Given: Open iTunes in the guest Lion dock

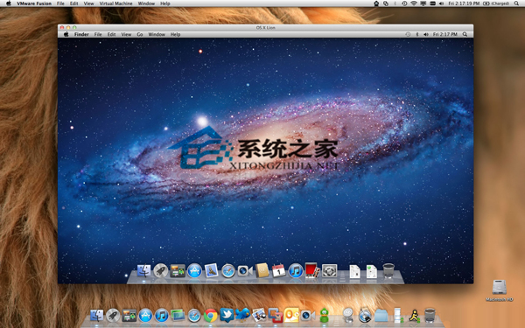Looking at the screenshot, I should 296,271.
